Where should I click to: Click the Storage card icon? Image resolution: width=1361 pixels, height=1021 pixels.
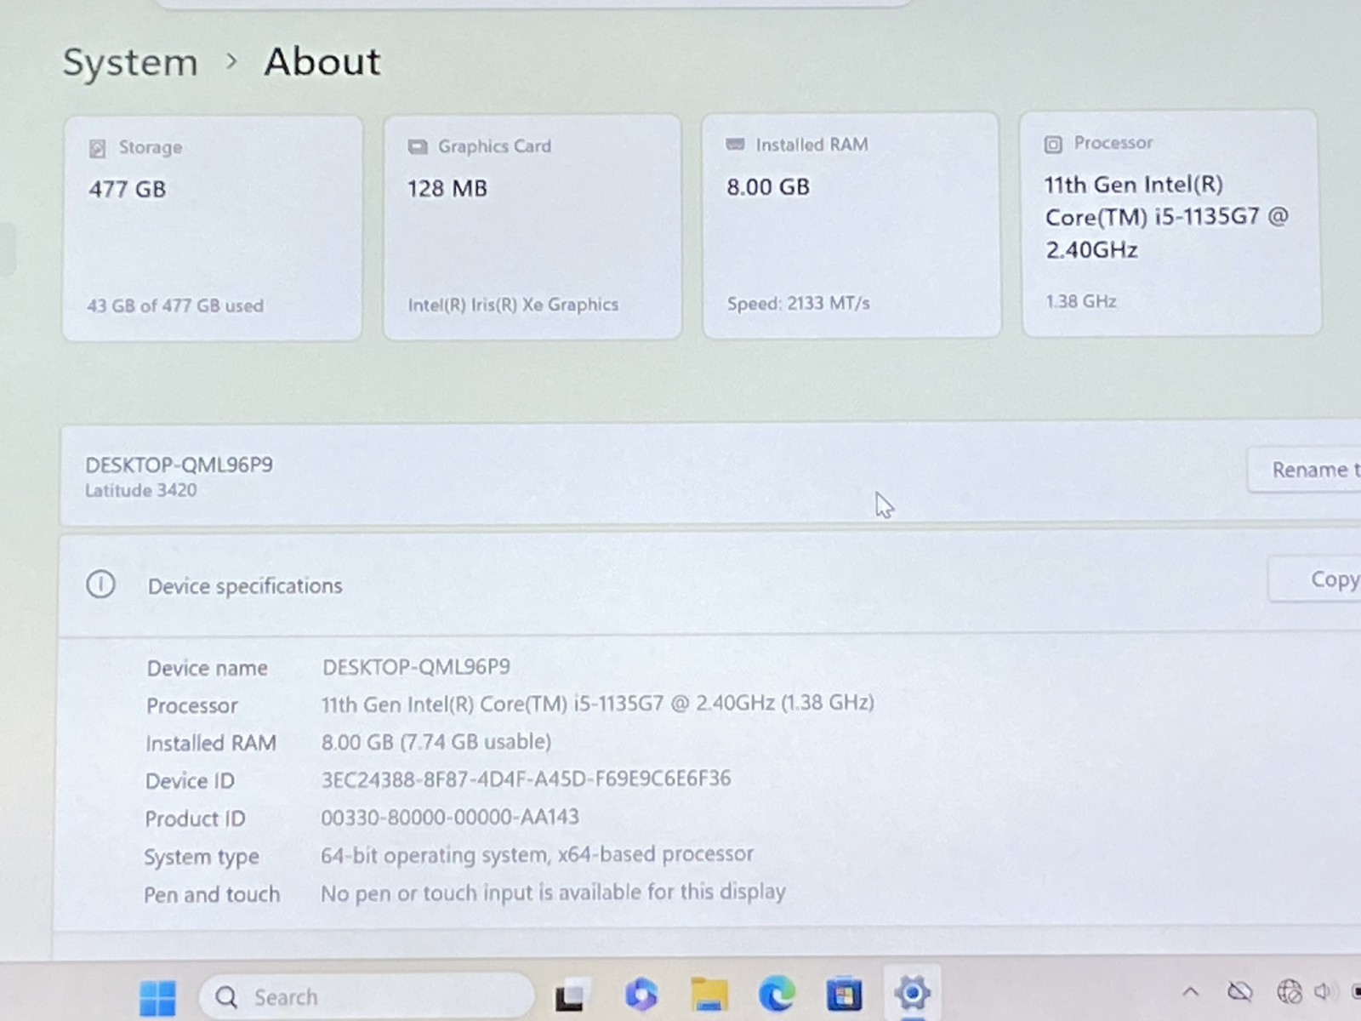click(98, 149)
